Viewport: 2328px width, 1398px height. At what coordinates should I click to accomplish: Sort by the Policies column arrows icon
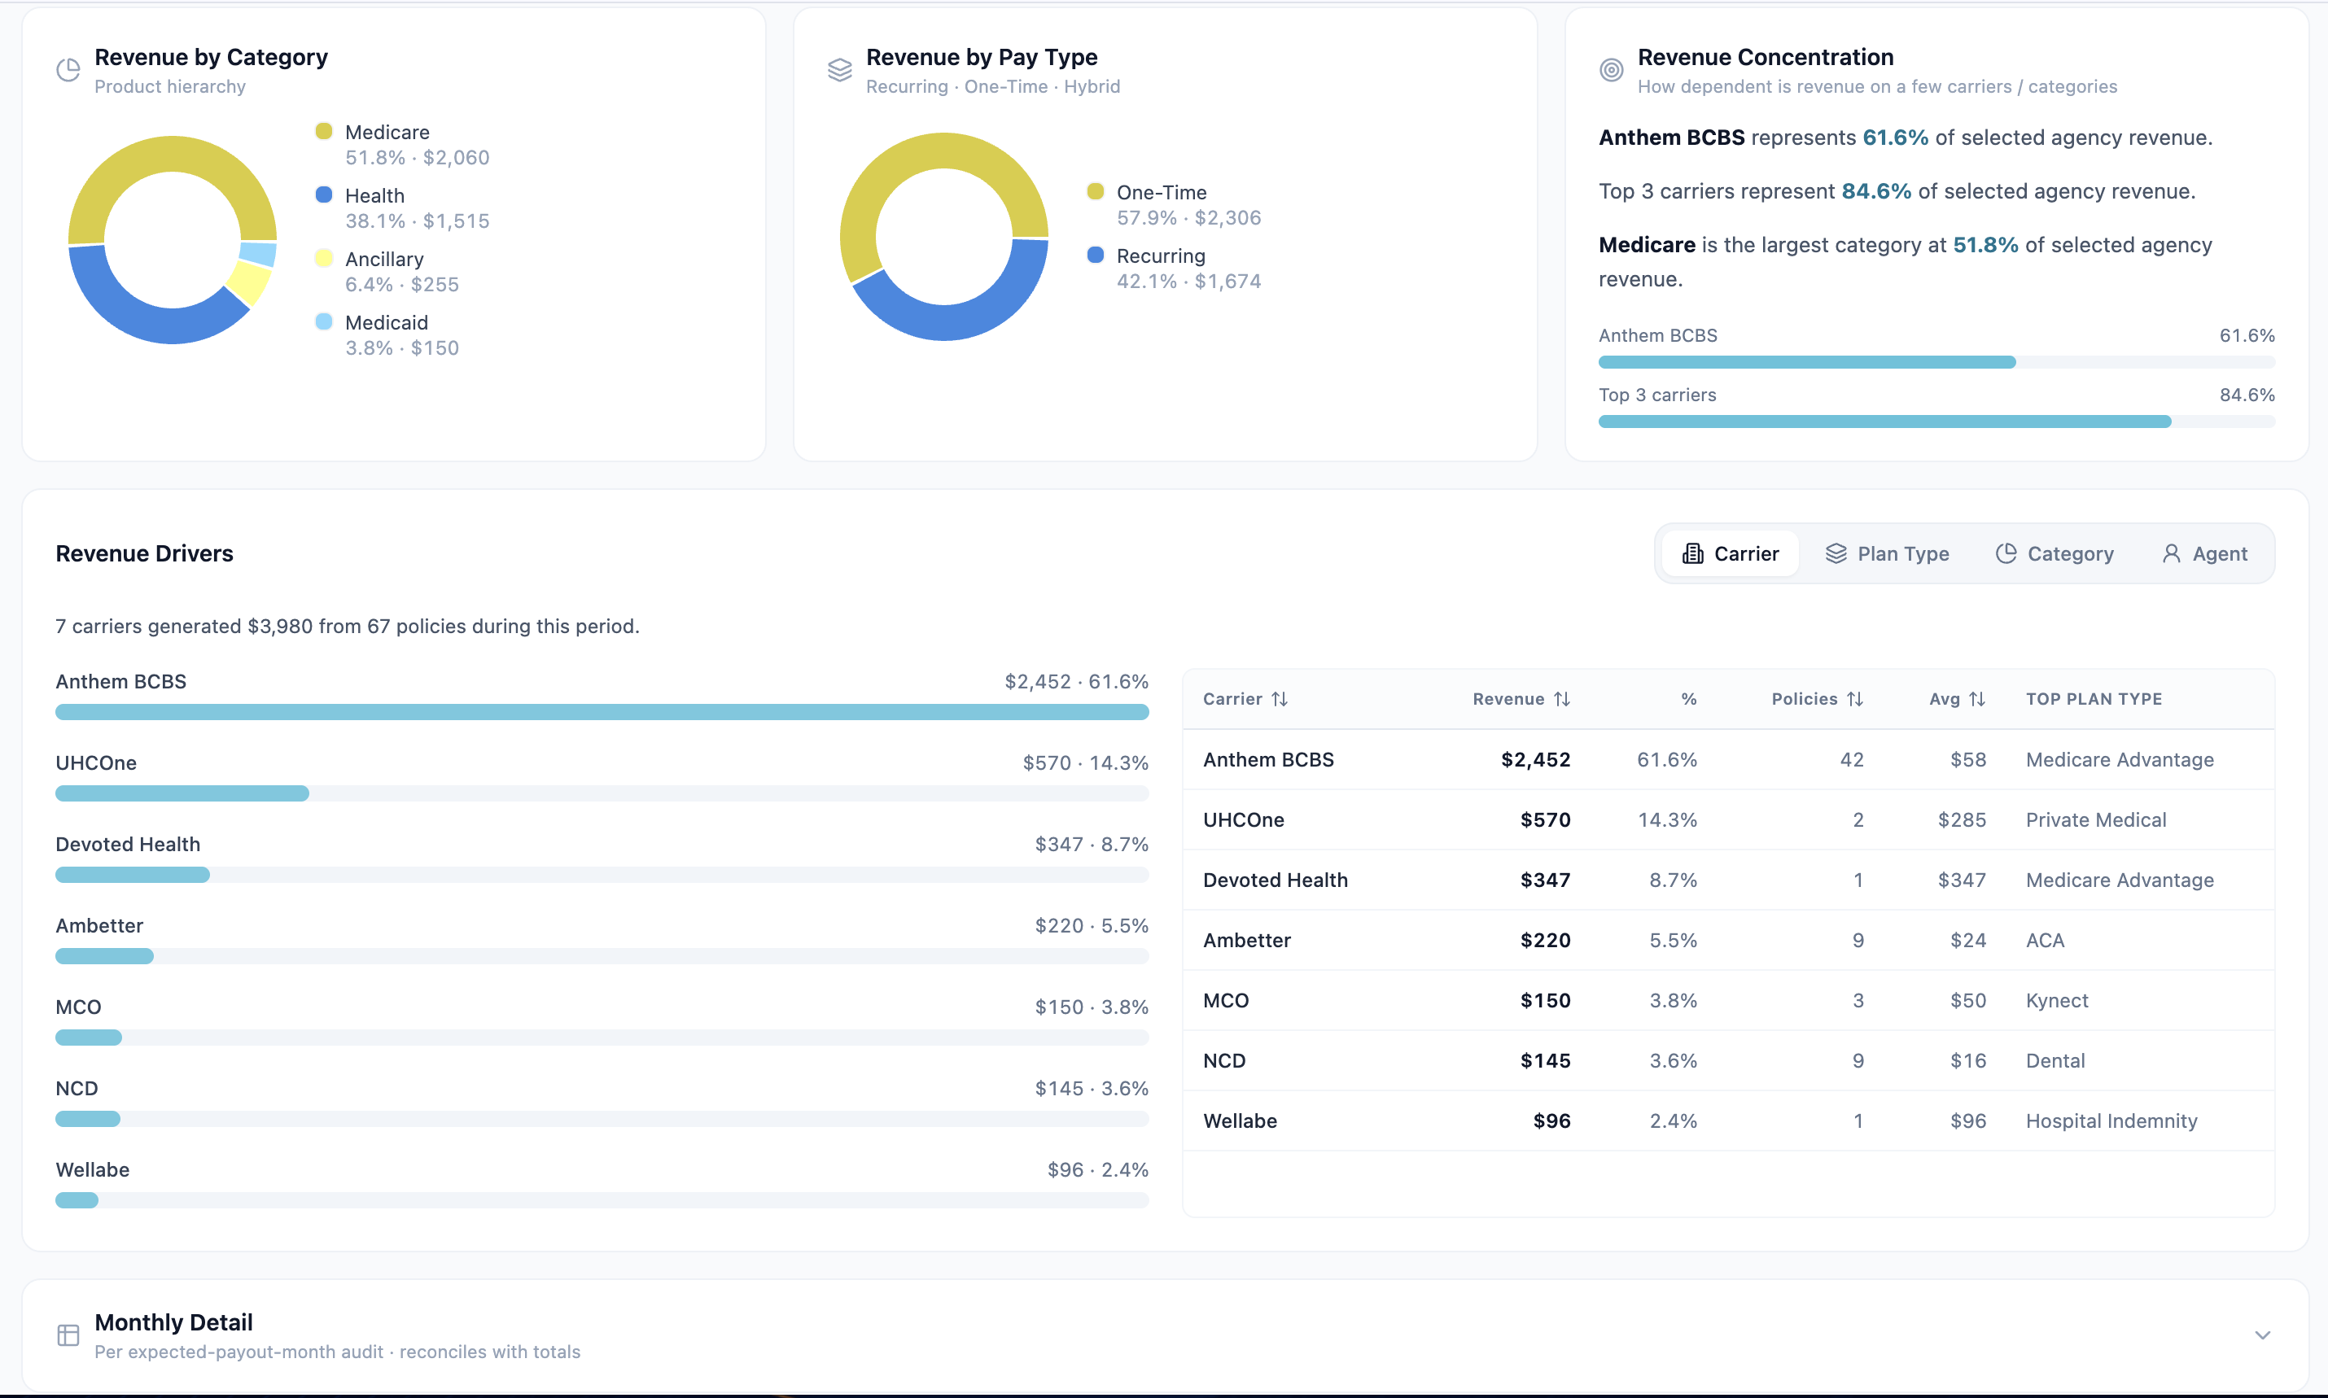click(x=1855, y=699)
